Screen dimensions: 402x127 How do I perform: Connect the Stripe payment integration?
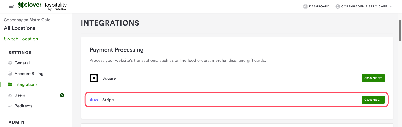373,100
